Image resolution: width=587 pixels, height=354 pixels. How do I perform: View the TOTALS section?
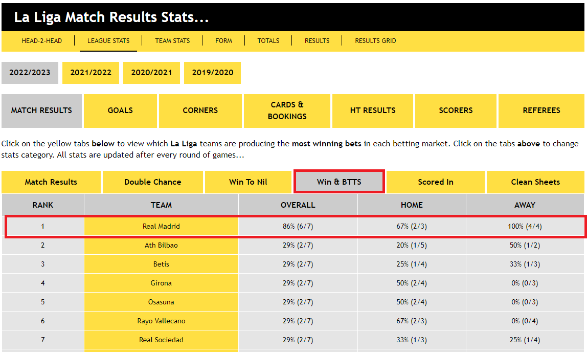268,41
